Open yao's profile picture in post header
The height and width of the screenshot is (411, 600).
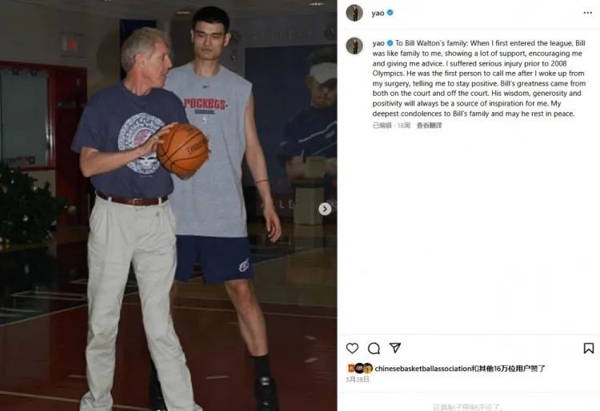point(354,13)
